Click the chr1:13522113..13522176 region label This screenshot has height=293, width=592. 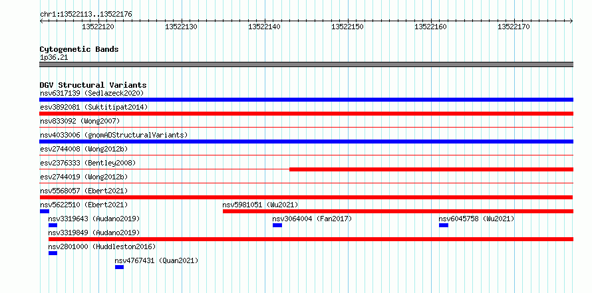[x=86, y=15]
